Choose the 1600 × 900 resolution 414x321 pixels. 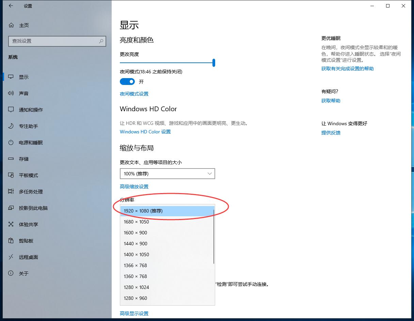pos(167,233)
